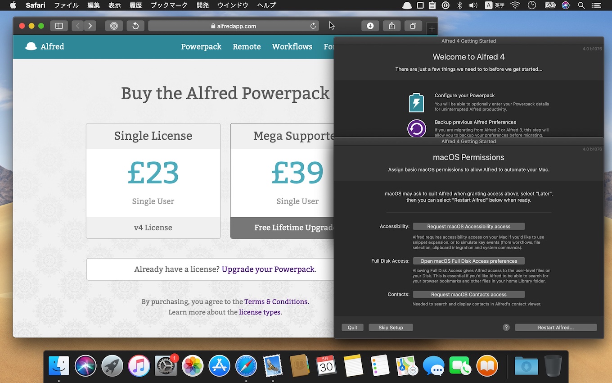This screenshot has height=383, width=612.
Task: Open Finder from the Dock
Action: 59,365
